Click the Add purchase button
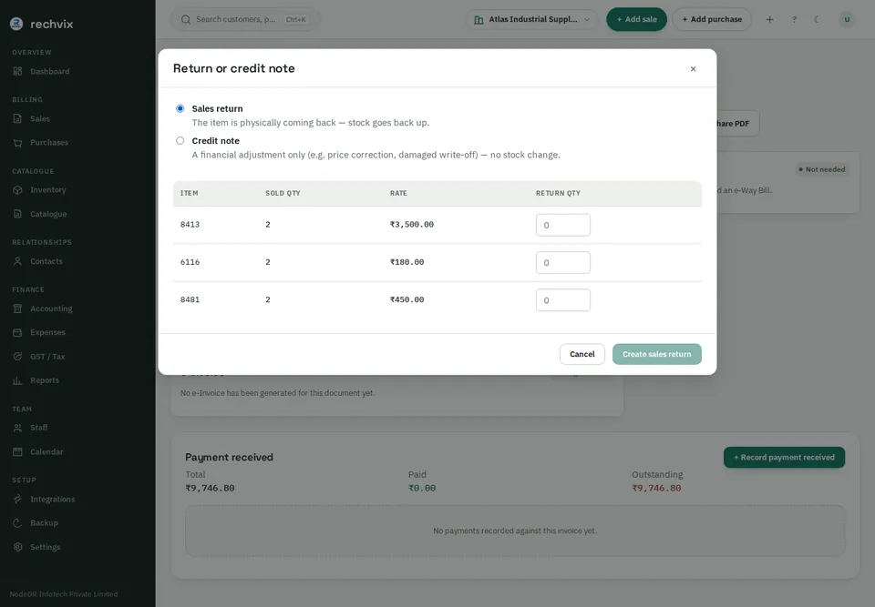This screenshot has height=607, width=875. pyautogui.click(x=712, y=19)
